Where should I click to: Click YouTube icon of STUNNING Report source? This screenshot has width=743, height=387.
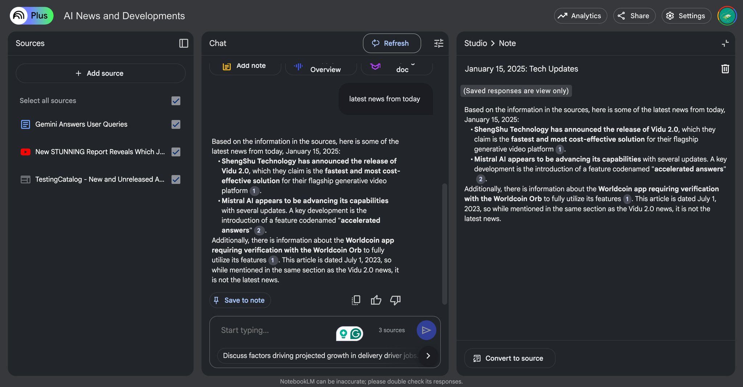(25, 152)
